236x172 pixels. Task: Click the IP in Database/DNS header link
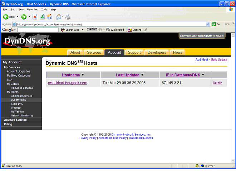(183, 75)
